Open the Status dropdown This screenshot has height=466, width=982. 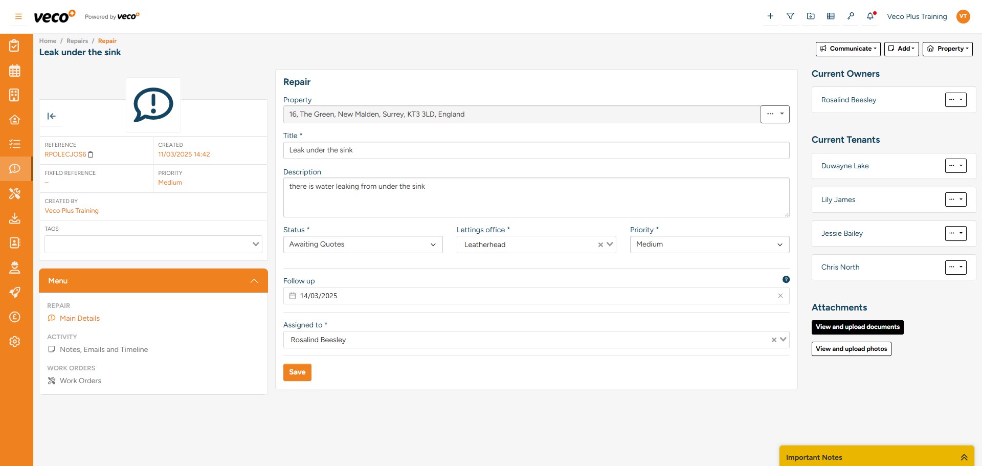(x=363, y=245)
